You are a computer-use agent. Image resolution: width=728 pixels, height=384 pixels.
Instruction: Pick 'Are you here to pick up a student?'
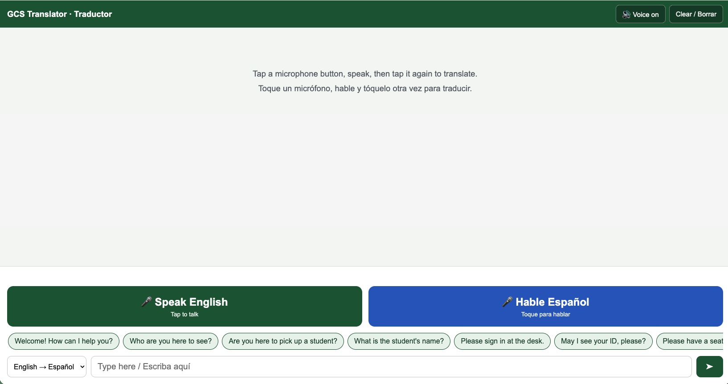(x=283, y=341)
